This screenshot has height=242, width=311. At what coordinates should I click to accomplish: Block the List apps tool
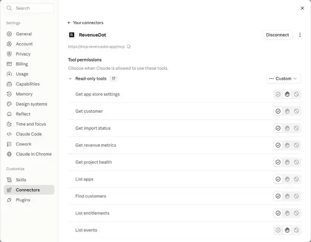tap(296, 179)
